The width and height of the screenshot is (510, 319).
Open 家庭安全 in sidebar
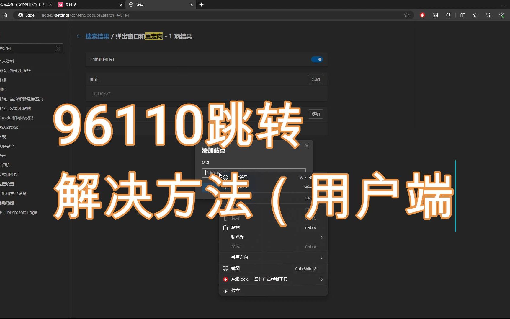(x=7, y=146)
